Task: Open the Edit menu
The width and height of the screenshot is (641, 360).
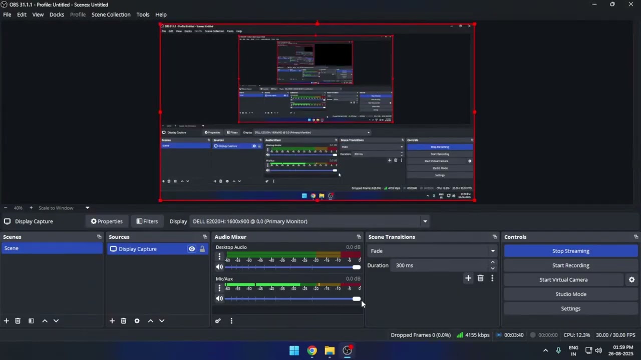Action: click(22, 14)
